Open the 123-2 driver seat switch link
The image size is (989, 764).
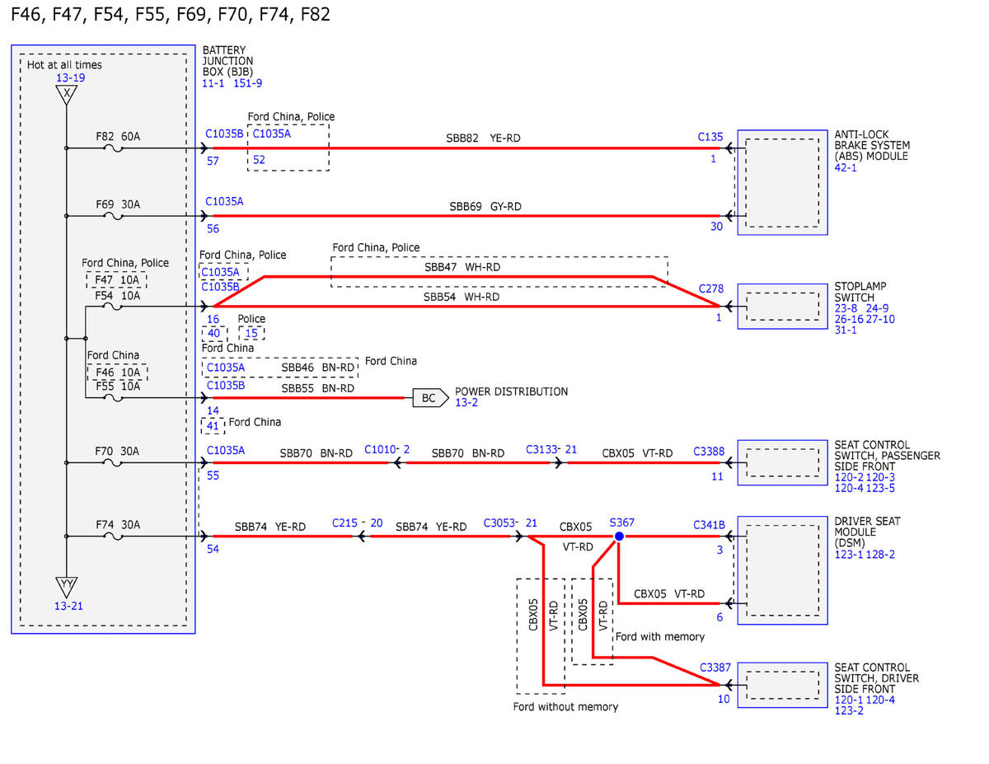click(848, 710)
